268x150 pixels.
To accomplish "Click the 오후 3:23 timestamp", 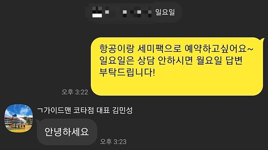I will click(x=113, y=142).
